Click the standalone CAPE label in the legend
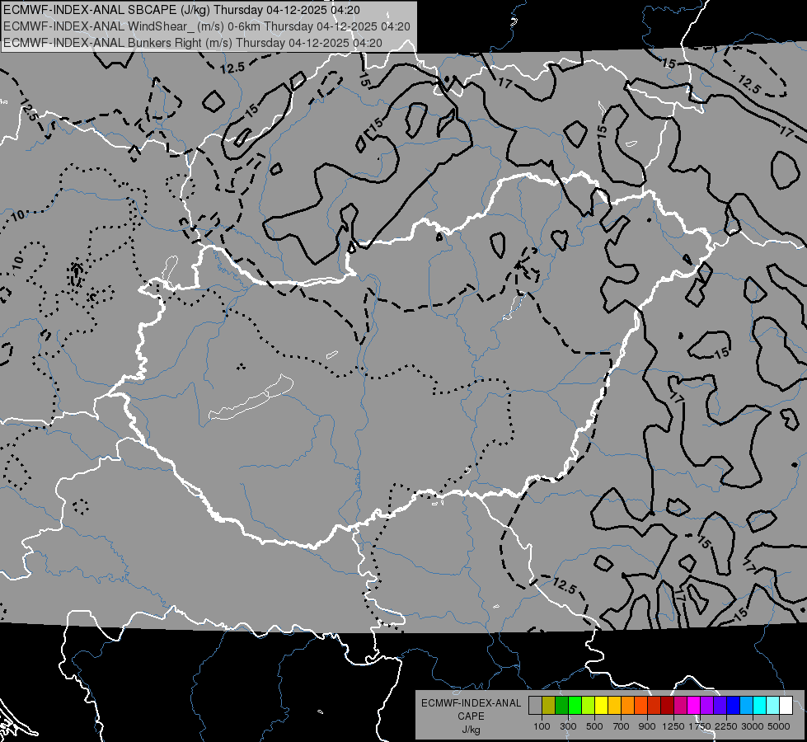807x742 pixels. [x=471, y=716]
